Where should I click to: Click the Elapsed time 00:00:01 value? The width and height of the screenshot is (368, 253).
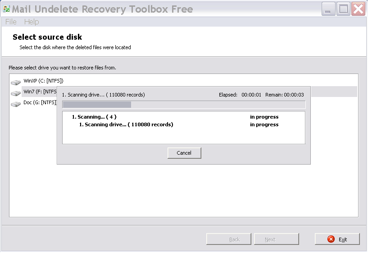(251, 95)
